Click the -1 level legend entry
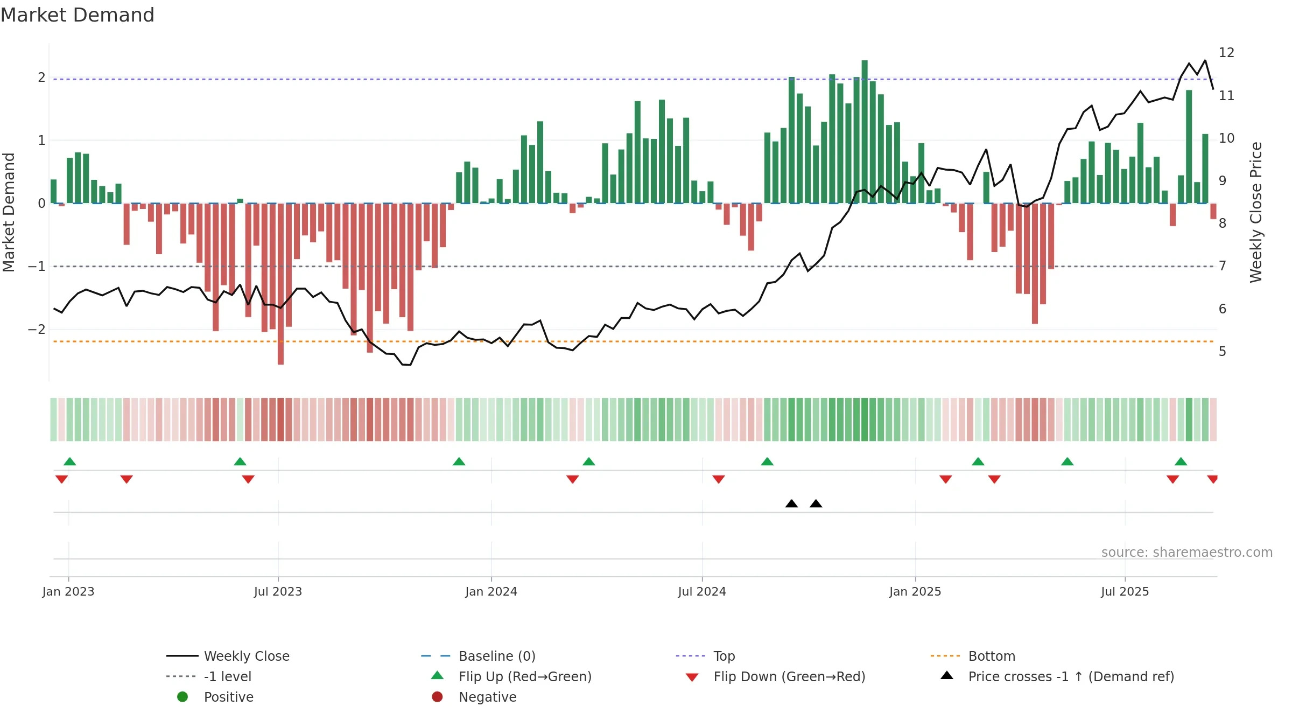The height and width of the screenshot is (727, 1292). coord(208,676)
